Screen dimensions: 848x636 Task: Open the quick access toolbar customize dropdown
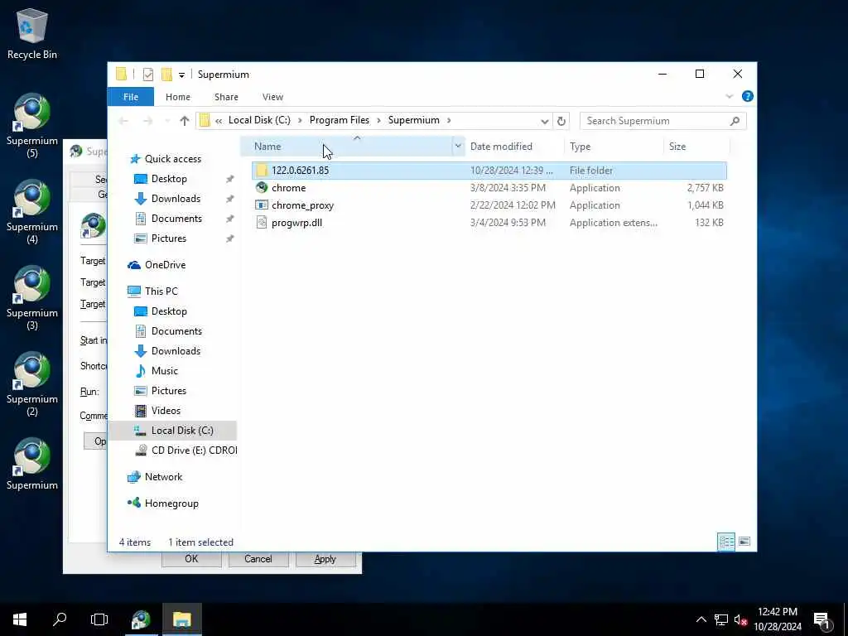[x=181, y=75]
